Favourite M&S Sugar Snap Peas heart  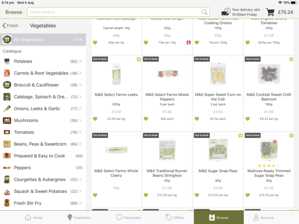pos(197,195)
